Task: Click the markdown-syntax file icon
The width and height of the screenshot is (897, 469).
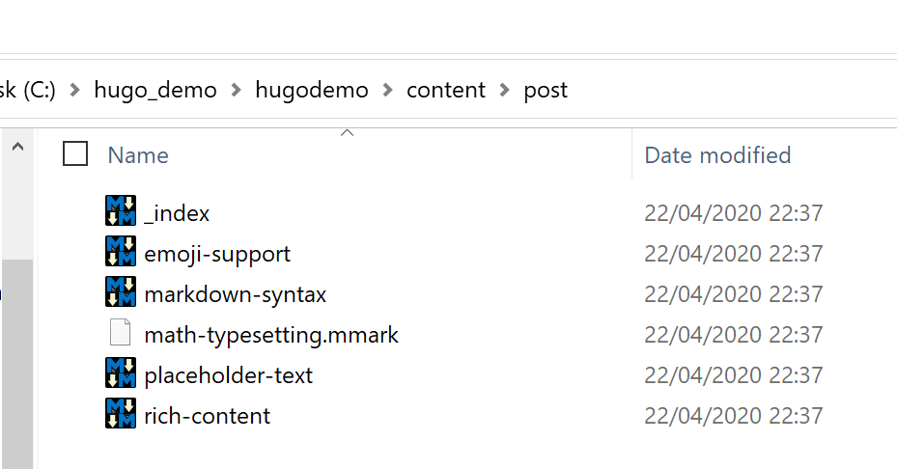Action: (x=121, y=293)
